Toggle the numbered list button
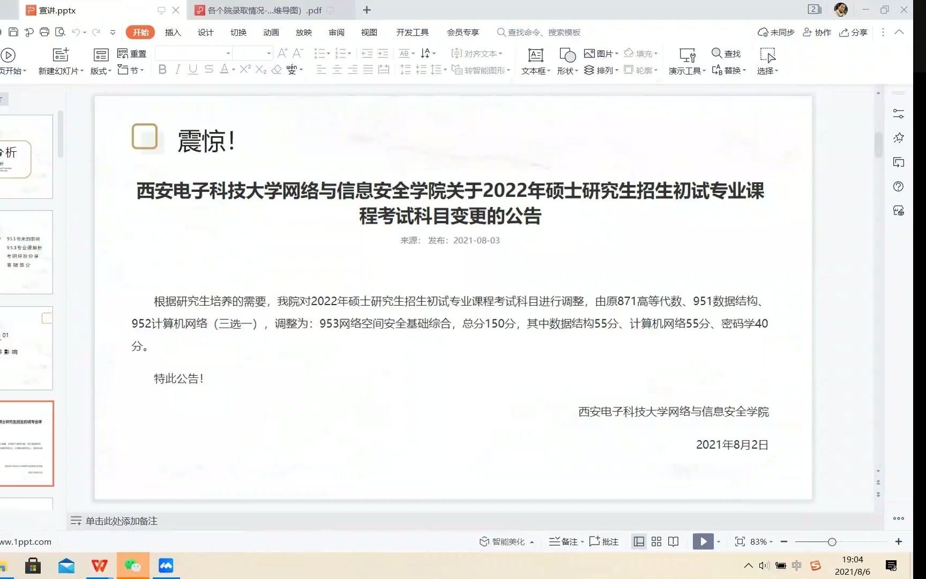Viewport: 926px width, 579px height. coord(340,53)
